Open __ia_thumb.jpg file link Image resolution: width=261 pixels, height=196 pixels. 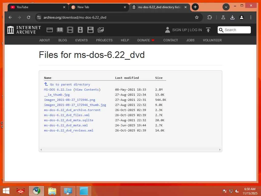coord(57,95)
